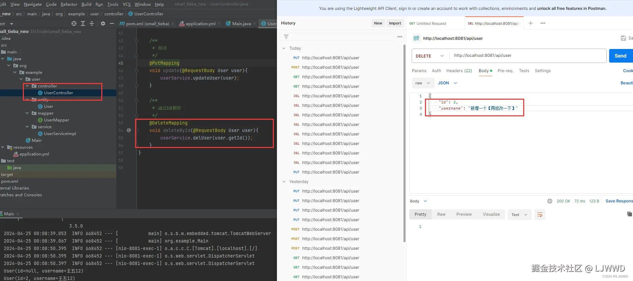Open the GET Untitled Request tab

(x=436, y=23)
